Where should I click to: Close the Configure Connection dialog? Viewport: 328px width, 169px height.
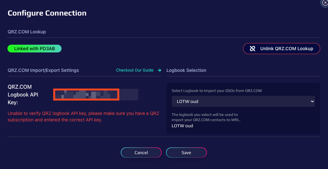(x=324, y=2)
